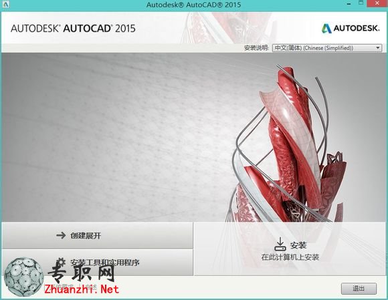
Task: Click the AUTODESK AUTOCAD 2015 header title
Action: [73, 28]
